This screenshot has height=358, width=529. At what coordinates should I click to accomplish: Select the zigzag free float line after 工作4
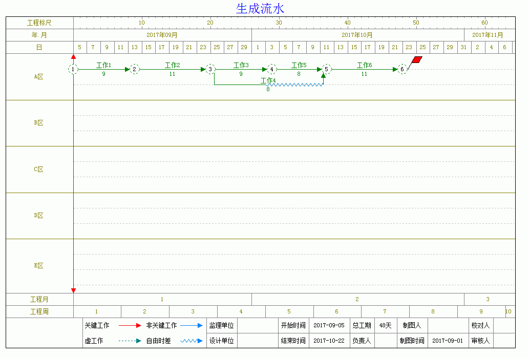[295, 85]
